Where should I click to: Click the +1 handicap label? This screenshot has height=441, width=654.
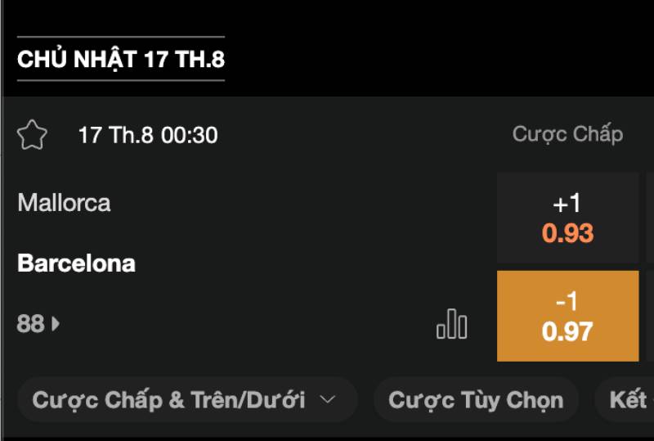pyautogui.click(x=567, y=205)
